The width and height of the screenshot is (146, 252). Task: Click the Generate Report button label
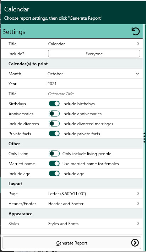[72, 243]
